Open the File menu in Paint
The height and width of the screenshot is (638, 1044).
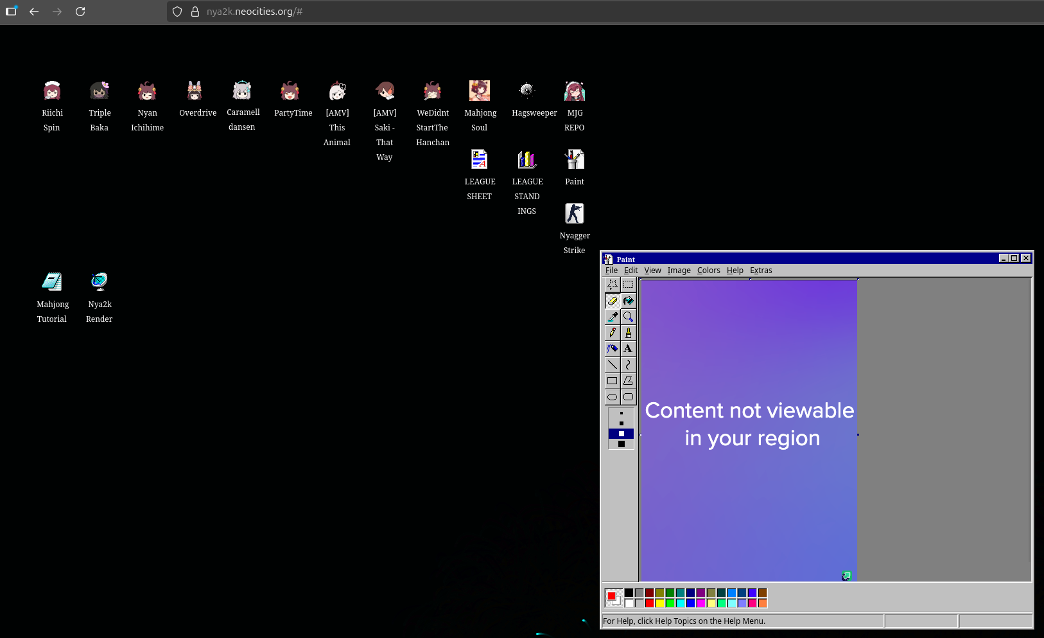click(611, 270)
